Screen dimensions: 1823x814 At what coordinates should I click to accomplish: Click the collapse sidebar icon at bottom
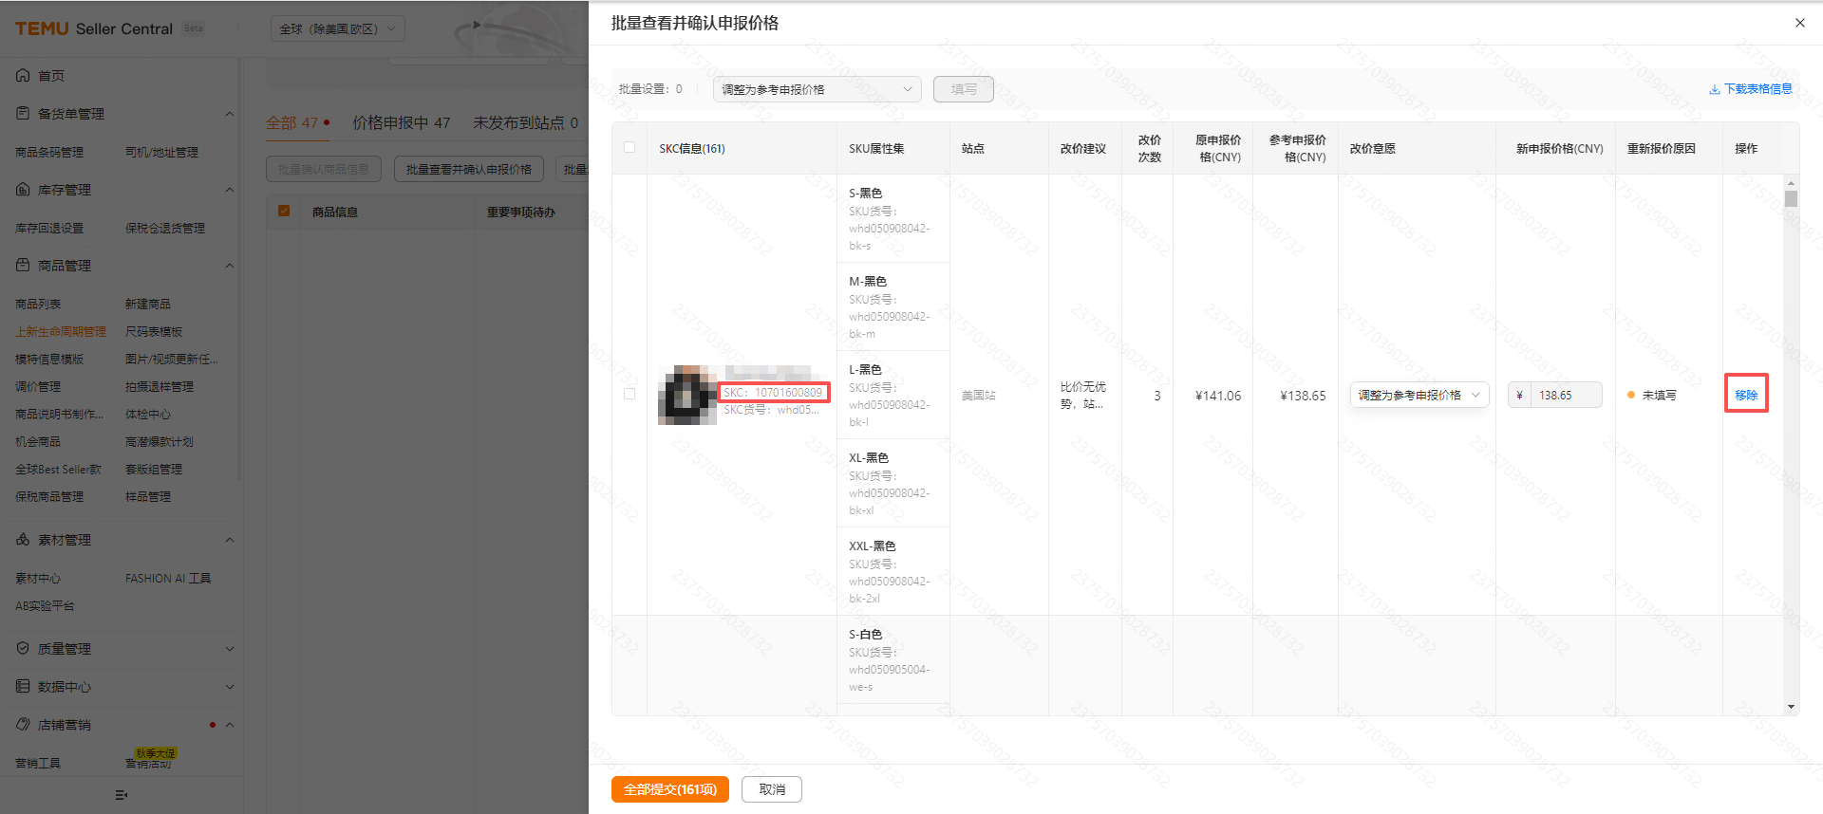click(121, 795)
